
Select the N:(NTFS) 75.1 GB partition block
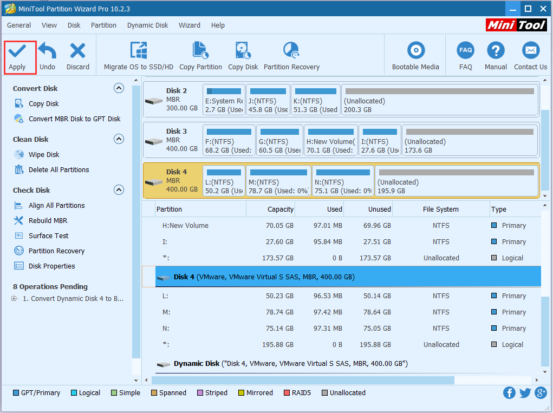343,181
